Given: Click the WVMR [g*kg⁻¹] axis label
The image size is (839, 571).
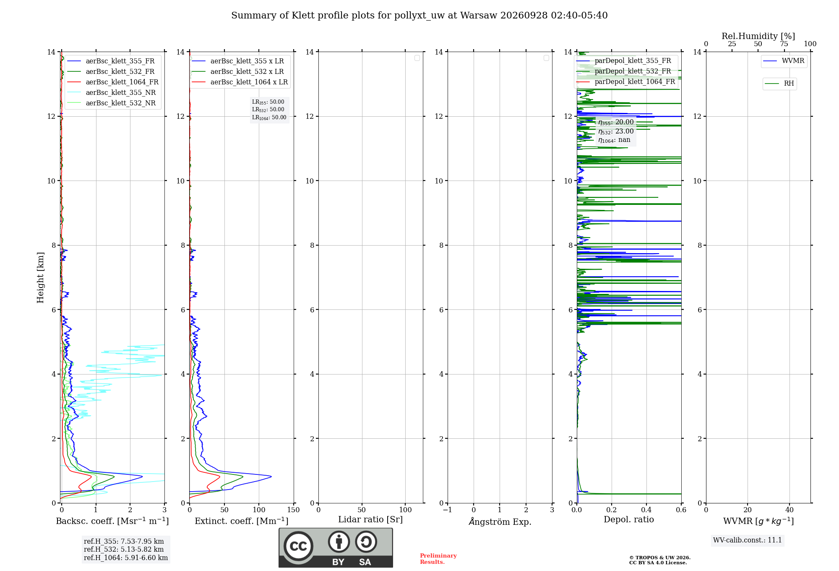Looking at the screenshot, I should [x=758, y=521].
